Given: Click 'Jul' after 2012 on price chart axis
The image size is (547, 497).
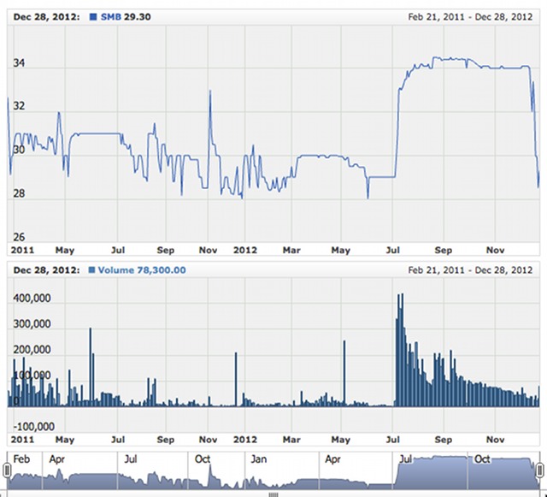Looking at the screenshot, I should [392, 250].
